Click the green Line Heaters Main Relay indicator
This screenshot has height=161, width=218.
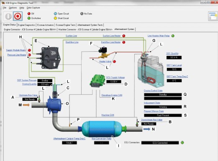173,36
